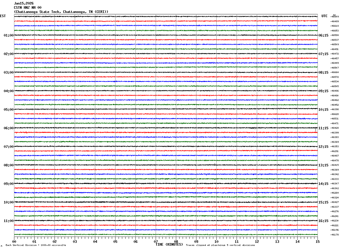Click the CSTN HNZ NM 00 station label
Screen dimensions: 340x249
pos(28,8)
